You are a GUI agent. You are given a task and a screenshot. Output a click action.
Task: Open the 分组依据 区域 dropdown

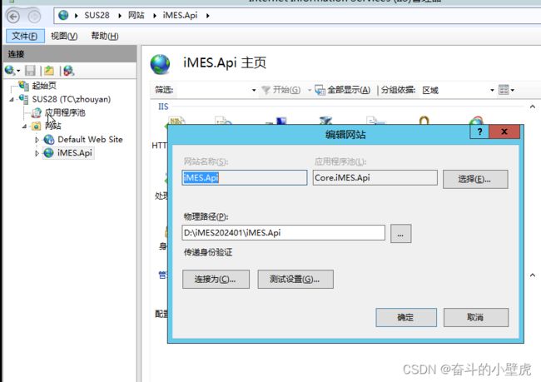coord(492,90)
